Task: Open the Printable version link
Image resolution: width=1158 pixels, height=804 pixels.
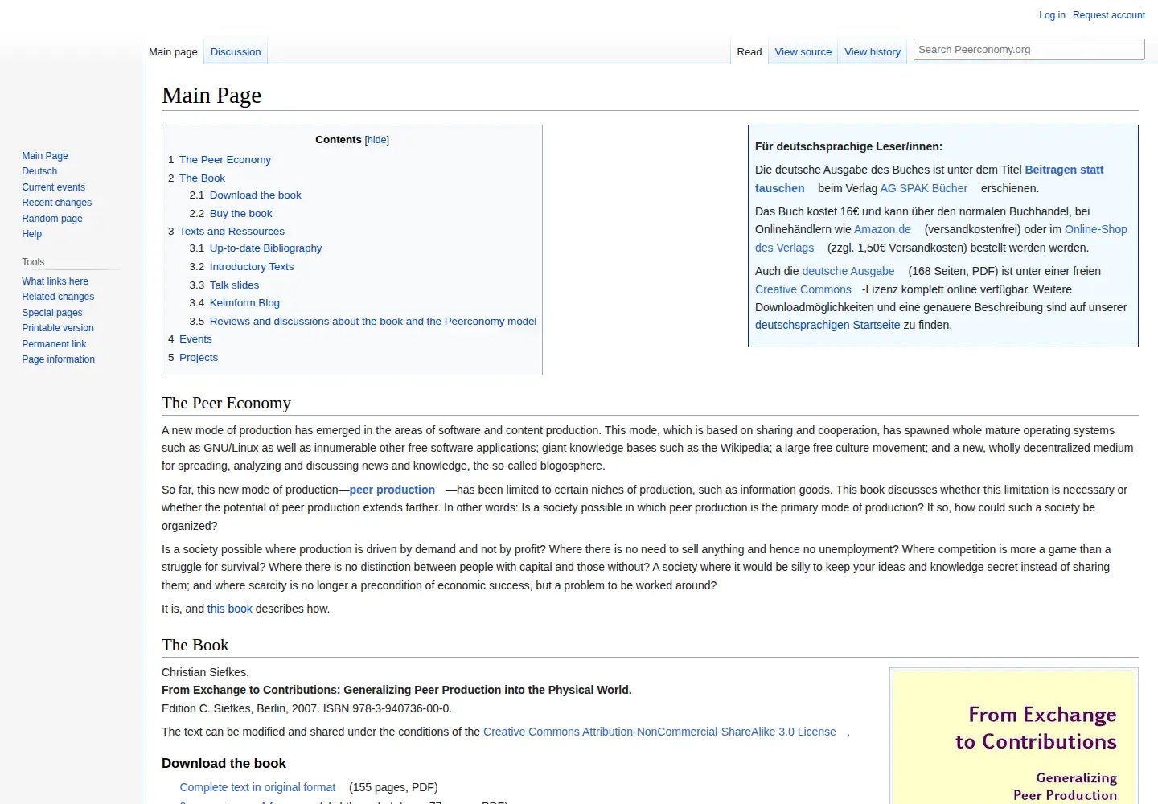Action: pyautogui.click(x=58, y=328)
